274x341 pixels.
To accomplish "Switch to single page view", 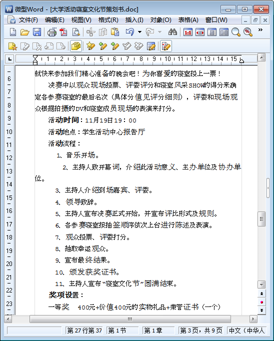I will (211, 32).
